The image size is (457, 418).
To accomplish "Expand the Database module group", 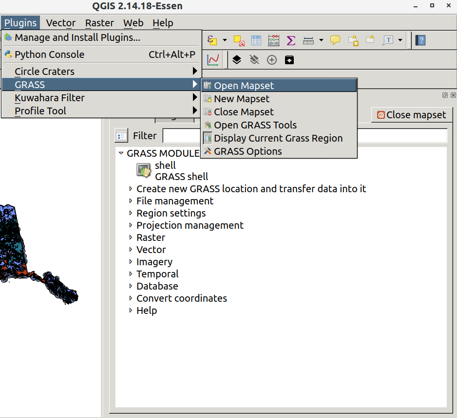I will pyautogui.click(x=131, y=286).
